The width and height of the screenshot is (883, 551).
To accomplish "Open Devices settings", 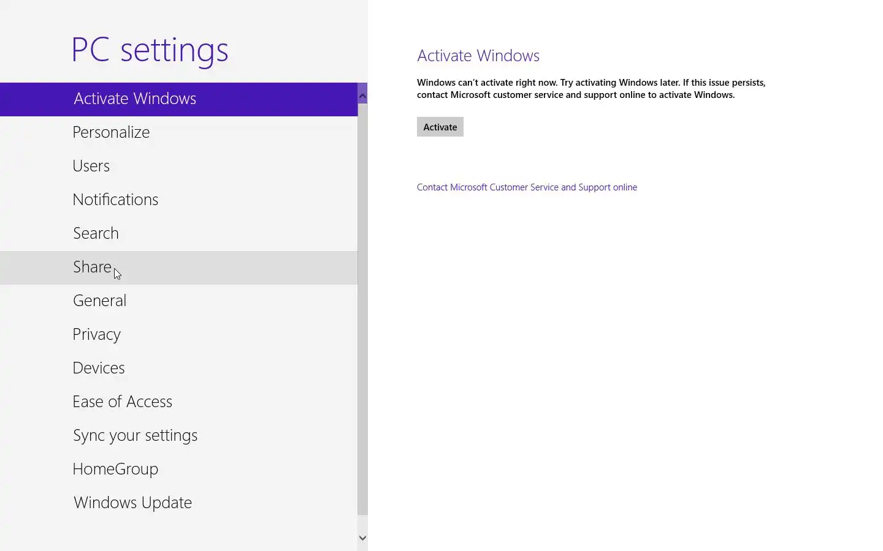I will click(178, 369).
